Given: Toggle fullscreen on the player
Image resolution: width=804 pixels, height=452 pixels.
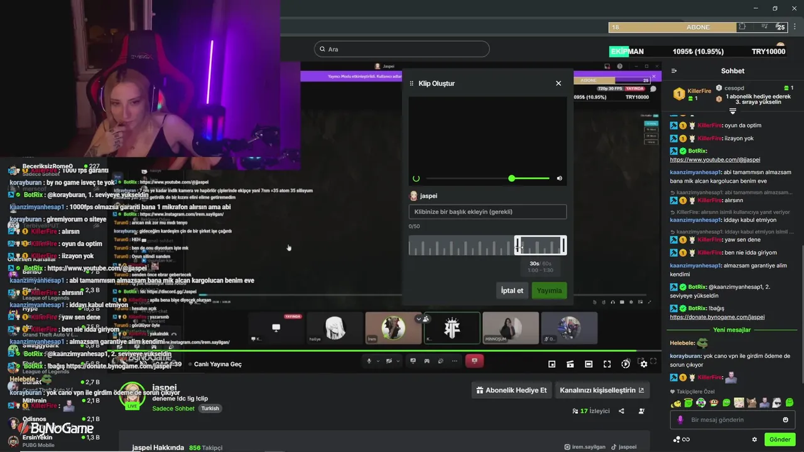Looking at the screenshot, I should 607,364.
